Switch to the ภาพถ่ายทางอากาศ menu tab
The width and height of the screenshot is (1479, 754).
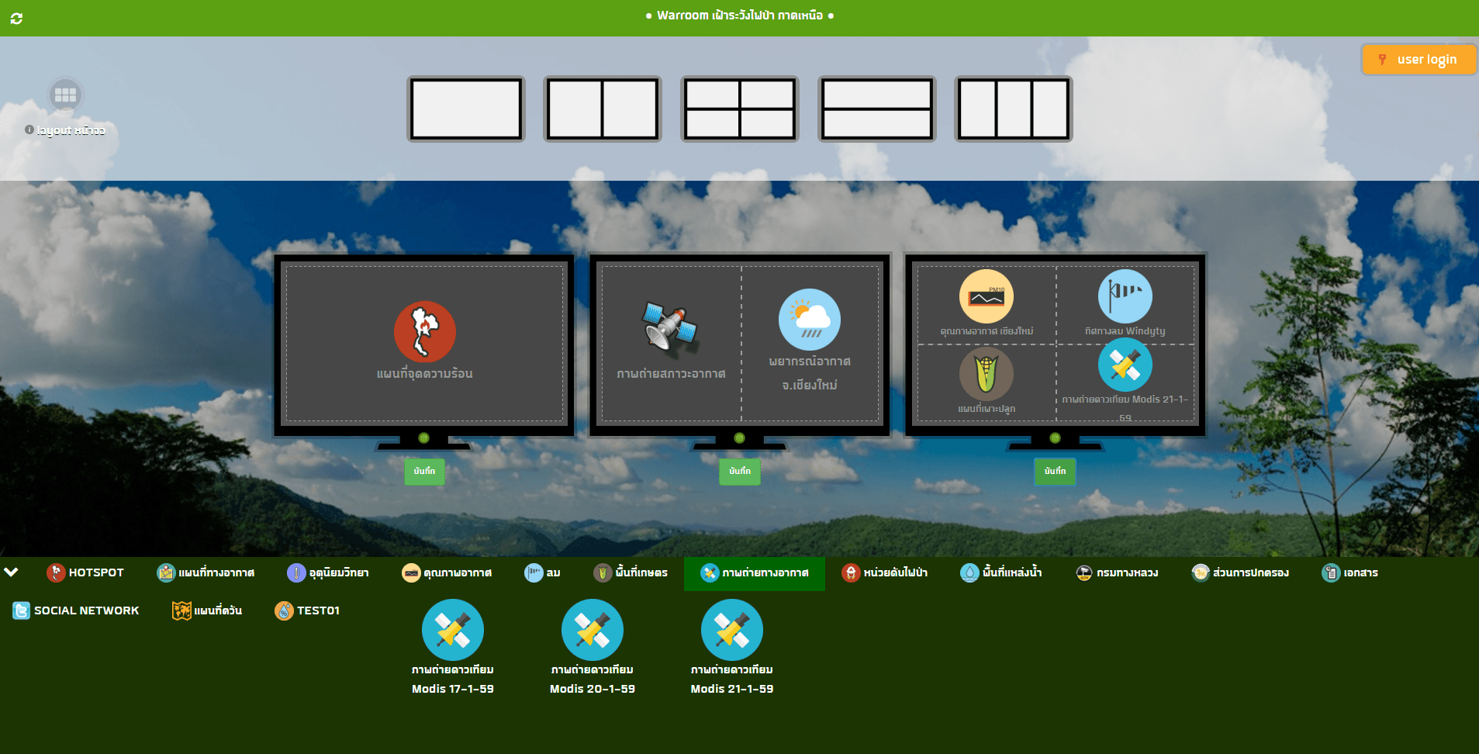pos(753,573)
